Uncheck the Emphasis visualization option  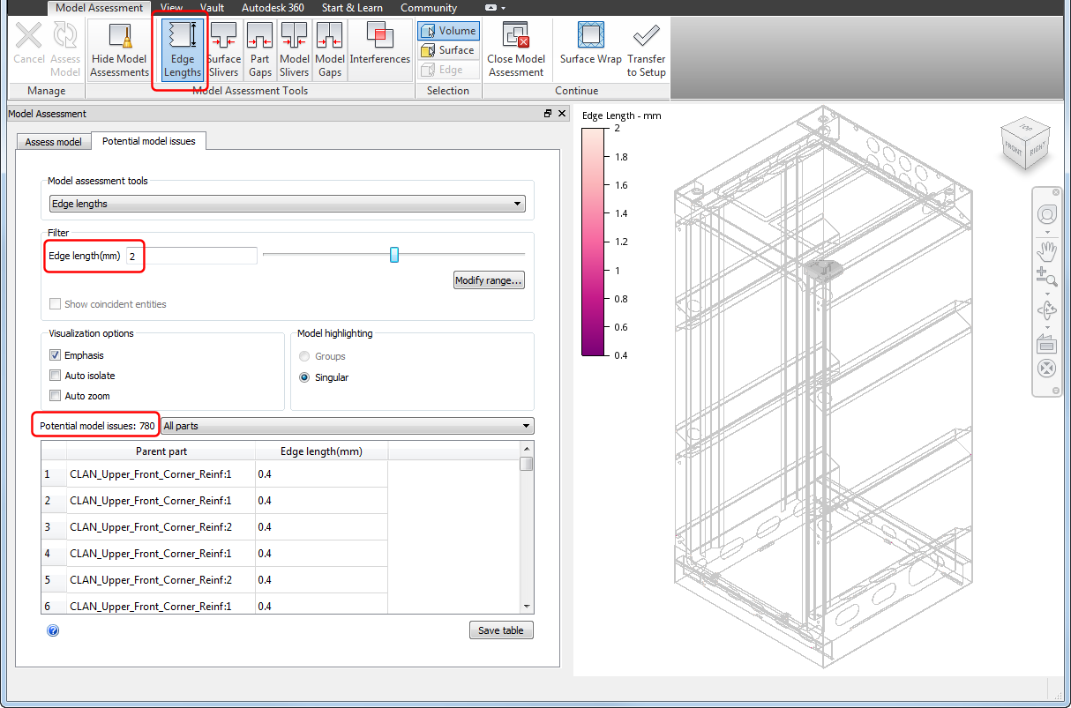pos(56,355)
